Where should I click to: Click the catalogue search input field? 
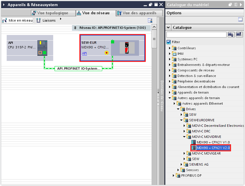click(x=196, y=35)
